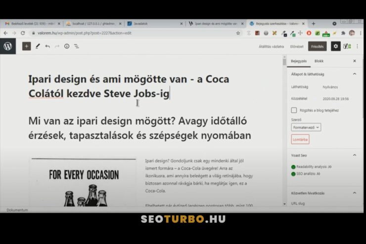Select the pencil Tools icon
This screenshot has width=366, height=244.
point(38,46)
